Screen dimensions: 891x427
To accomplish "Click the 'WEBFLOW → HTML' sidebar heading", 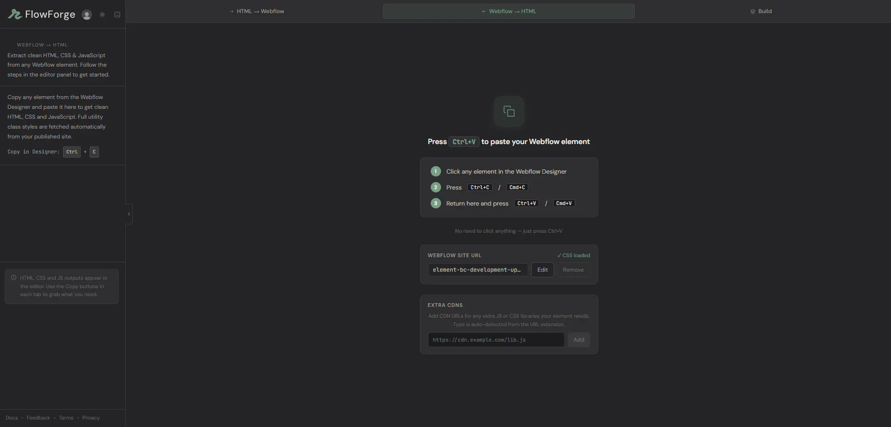I will pyautogui.click(x=42, y=45).
